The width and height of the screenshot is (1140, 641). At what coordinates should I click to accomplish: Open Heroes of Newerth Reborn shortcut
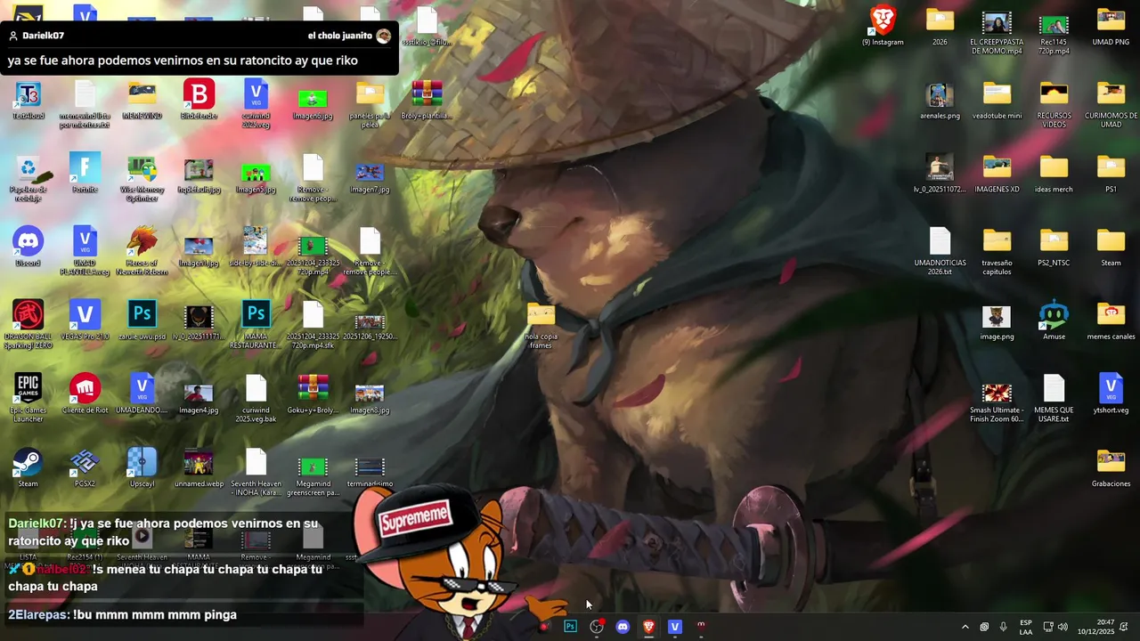[142, 251]
